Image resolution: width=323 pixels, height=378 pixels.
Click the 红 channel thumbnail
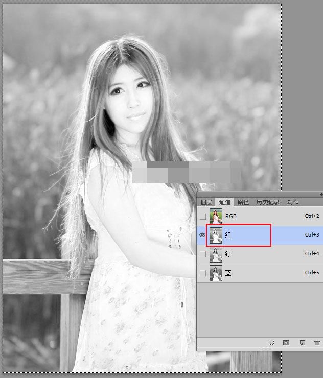point(216,235)
